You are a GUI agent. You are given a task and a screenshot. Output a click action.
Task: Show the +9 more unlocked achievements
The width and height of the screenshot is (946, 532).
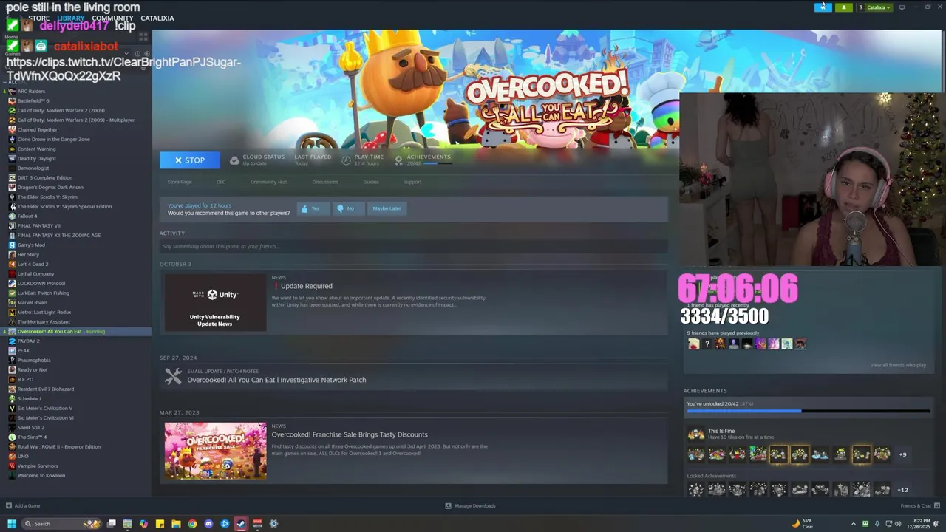(902, 454)
